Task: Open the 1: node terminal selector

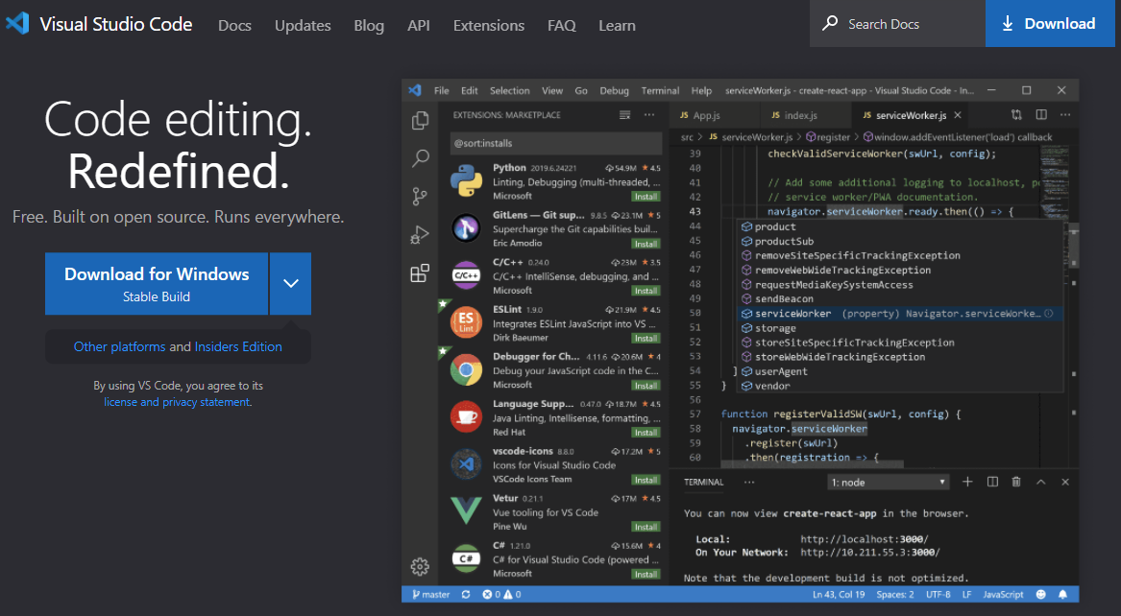Action: click(x=887, y=481)
